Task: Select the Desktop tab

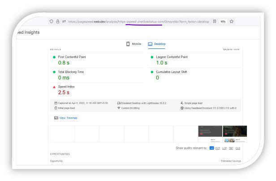Action: pyautogui.click(x=156, y=44)
